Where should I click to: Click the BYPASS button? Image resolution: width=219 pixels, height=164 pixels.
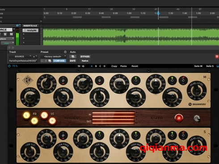85,56
